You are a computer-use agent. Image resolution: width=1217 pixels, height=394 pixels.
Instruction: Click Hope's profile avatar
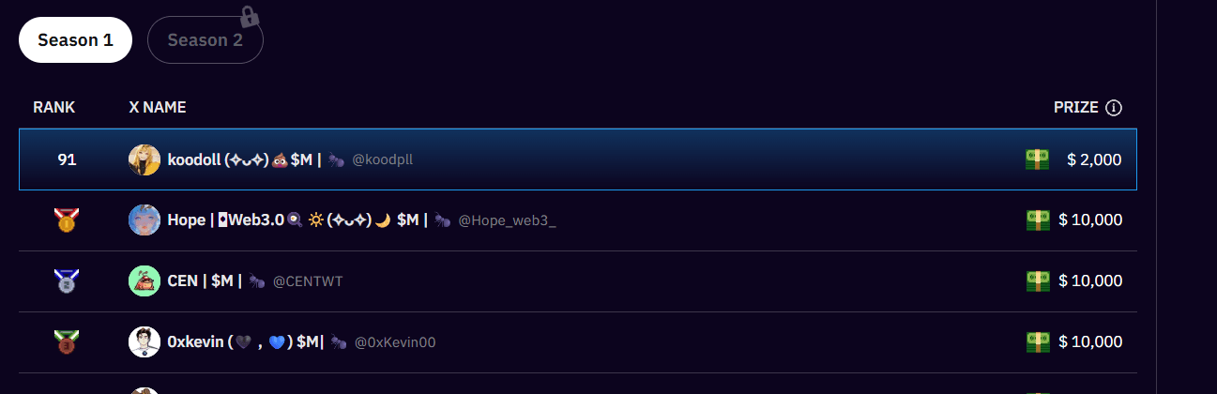[x=145, y=220]
